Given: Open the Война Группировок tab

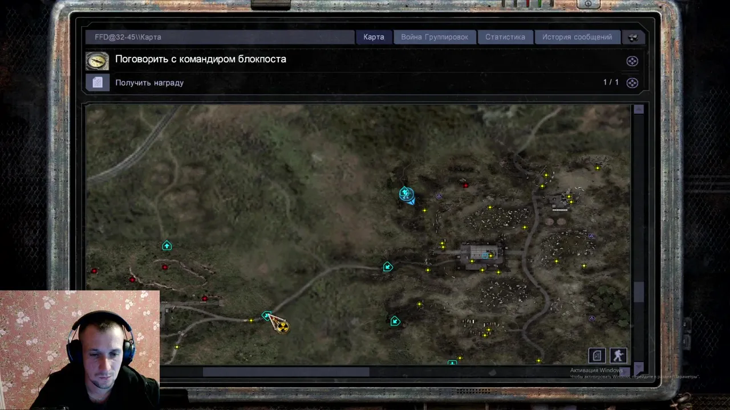Looking at the screenshot, I should coord(435,37).
